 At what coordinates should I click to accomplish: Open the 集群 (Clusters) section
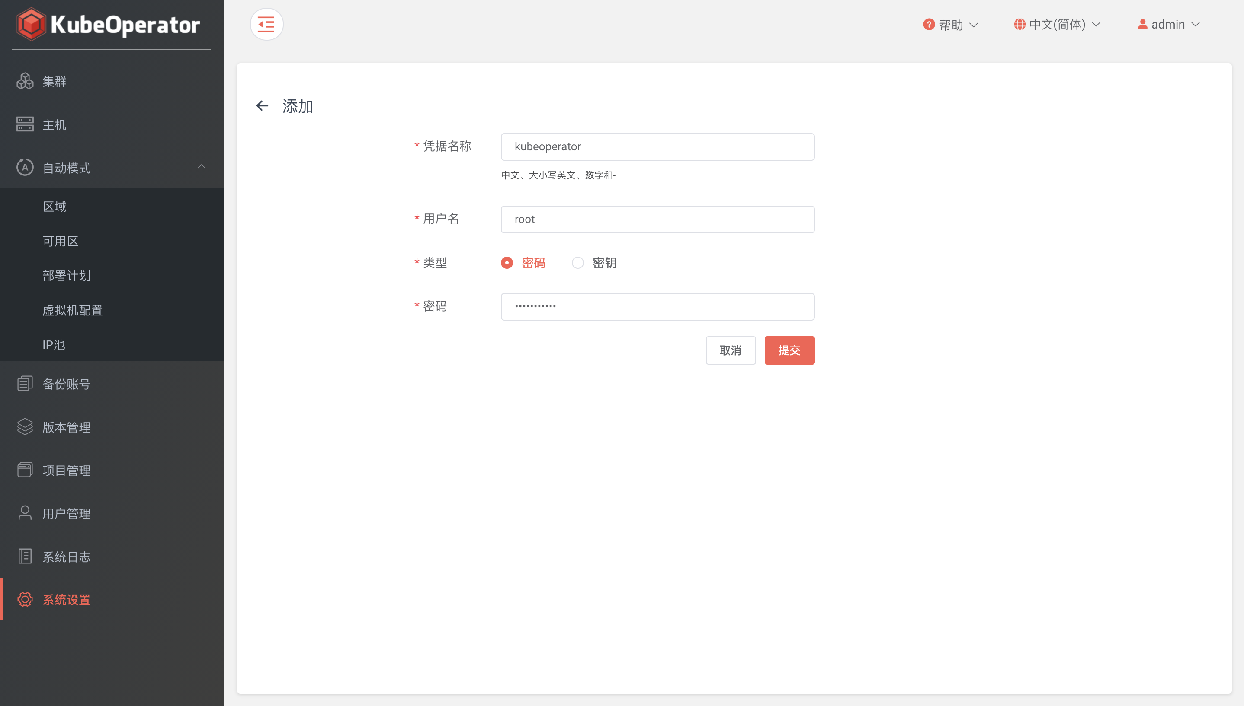[x=55, y=81]
